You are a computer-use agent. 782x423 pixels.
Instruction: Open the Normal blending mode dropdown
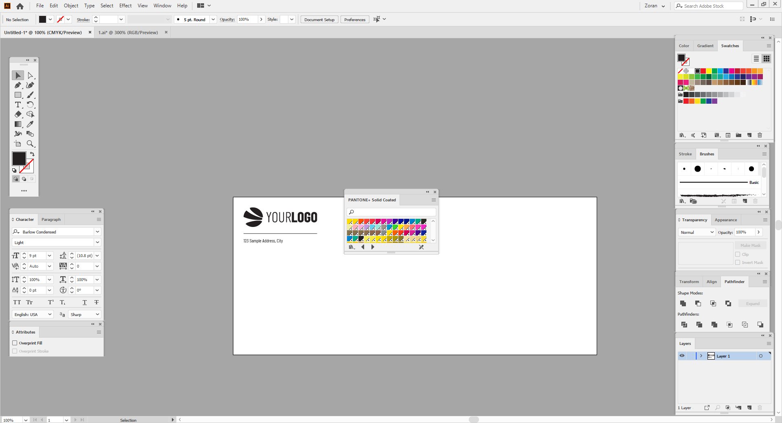pyautogui.click(x=697, y=232)
